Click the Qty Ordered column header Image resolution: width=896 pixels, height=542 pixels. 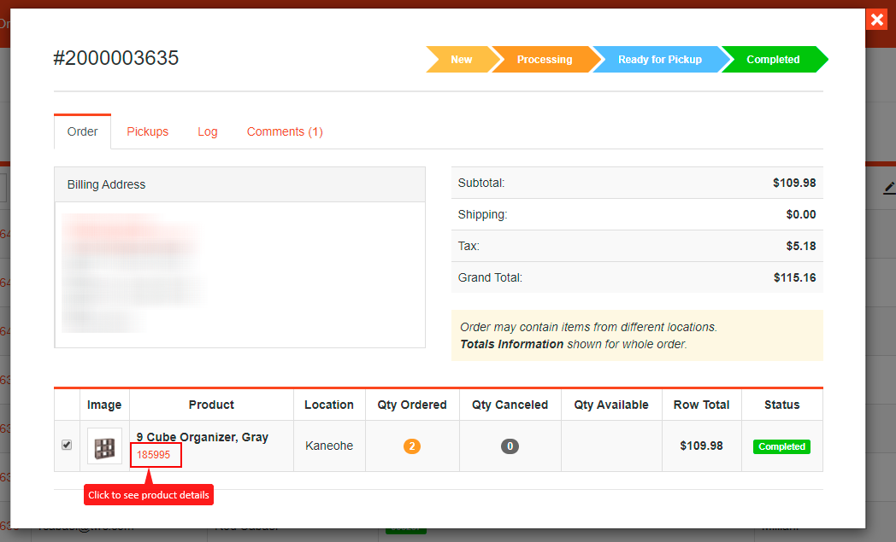click(412, 405)
